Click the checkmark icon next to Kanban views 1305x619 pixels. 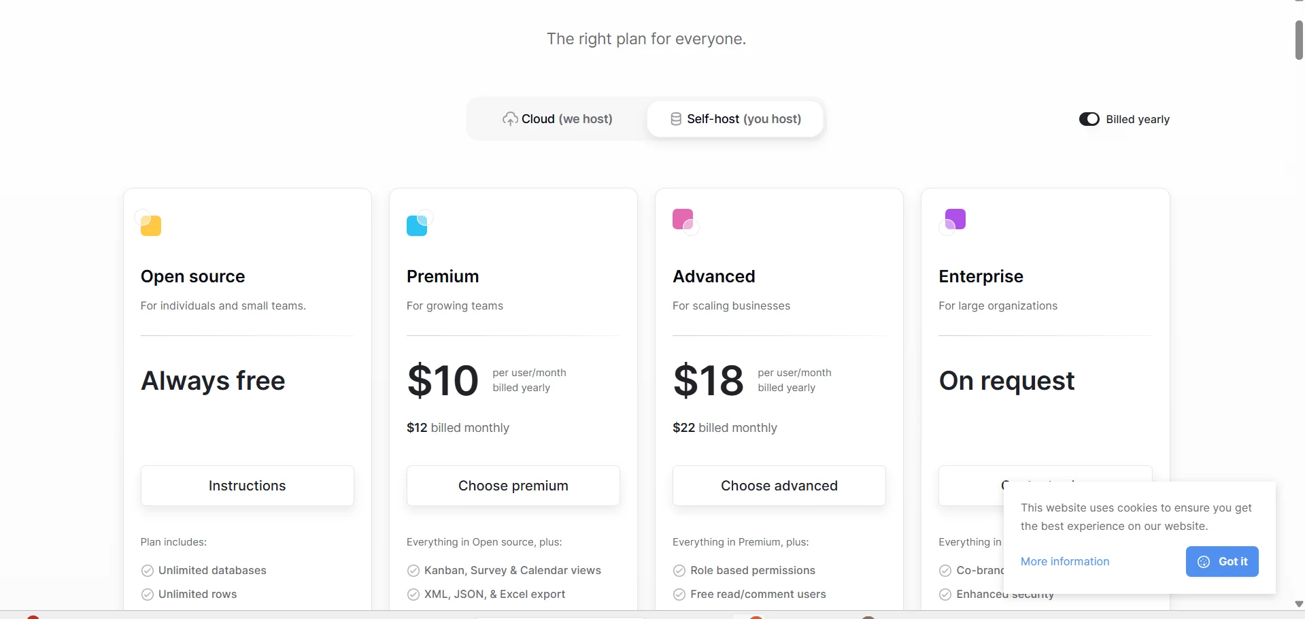coord(413,571)
